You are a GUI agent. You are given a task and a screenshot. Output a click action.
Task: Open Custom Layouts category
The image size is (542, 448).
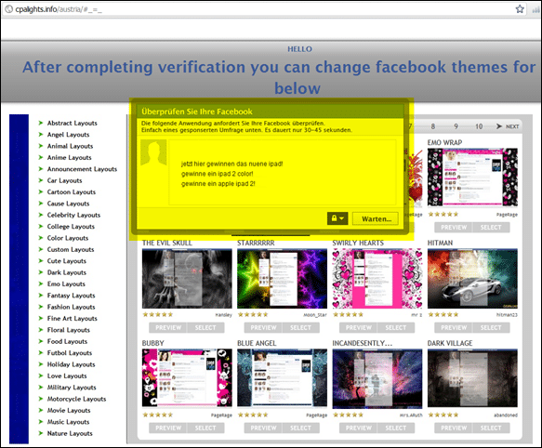(71, 250)
